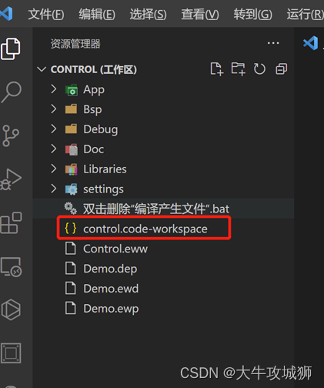Open the Control.eww file
Viewport: 324px width, 388px height.
coord(115,249)
